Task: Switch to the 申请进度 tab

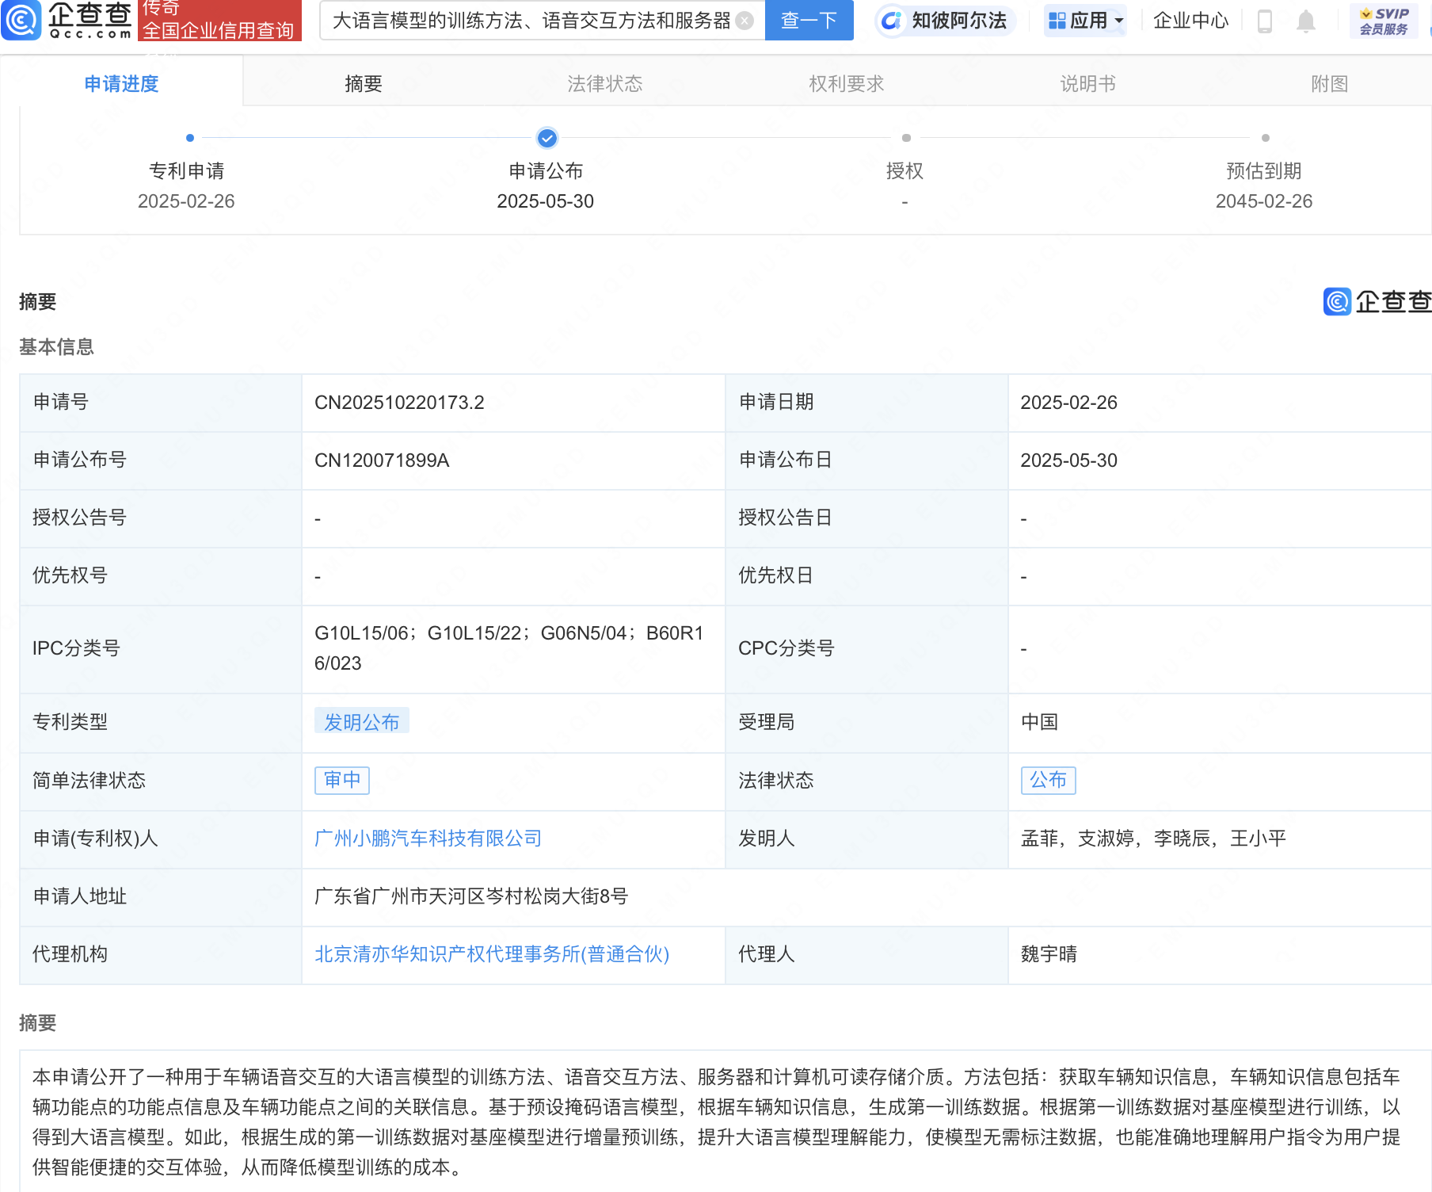Action: (x=121, y=83)
